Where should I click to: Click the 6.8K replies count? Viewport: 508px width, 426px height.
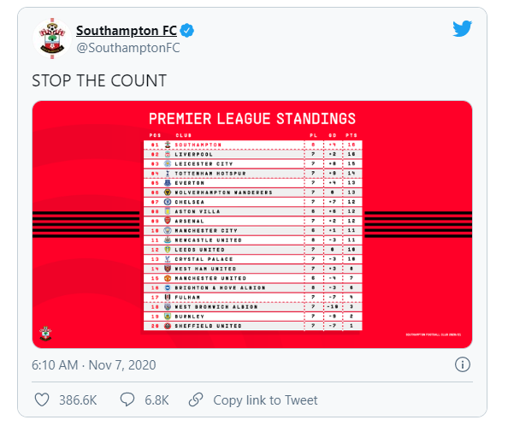(x=157, y=400)
